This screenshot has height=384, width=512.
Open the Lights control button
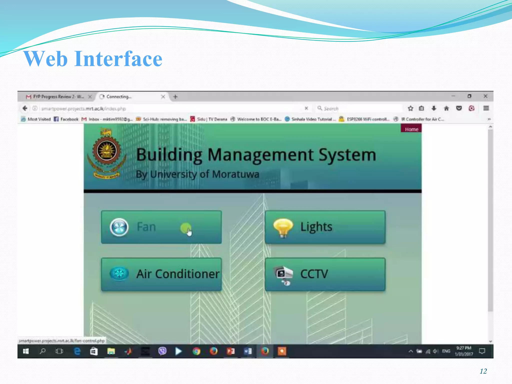click(325, 227)
